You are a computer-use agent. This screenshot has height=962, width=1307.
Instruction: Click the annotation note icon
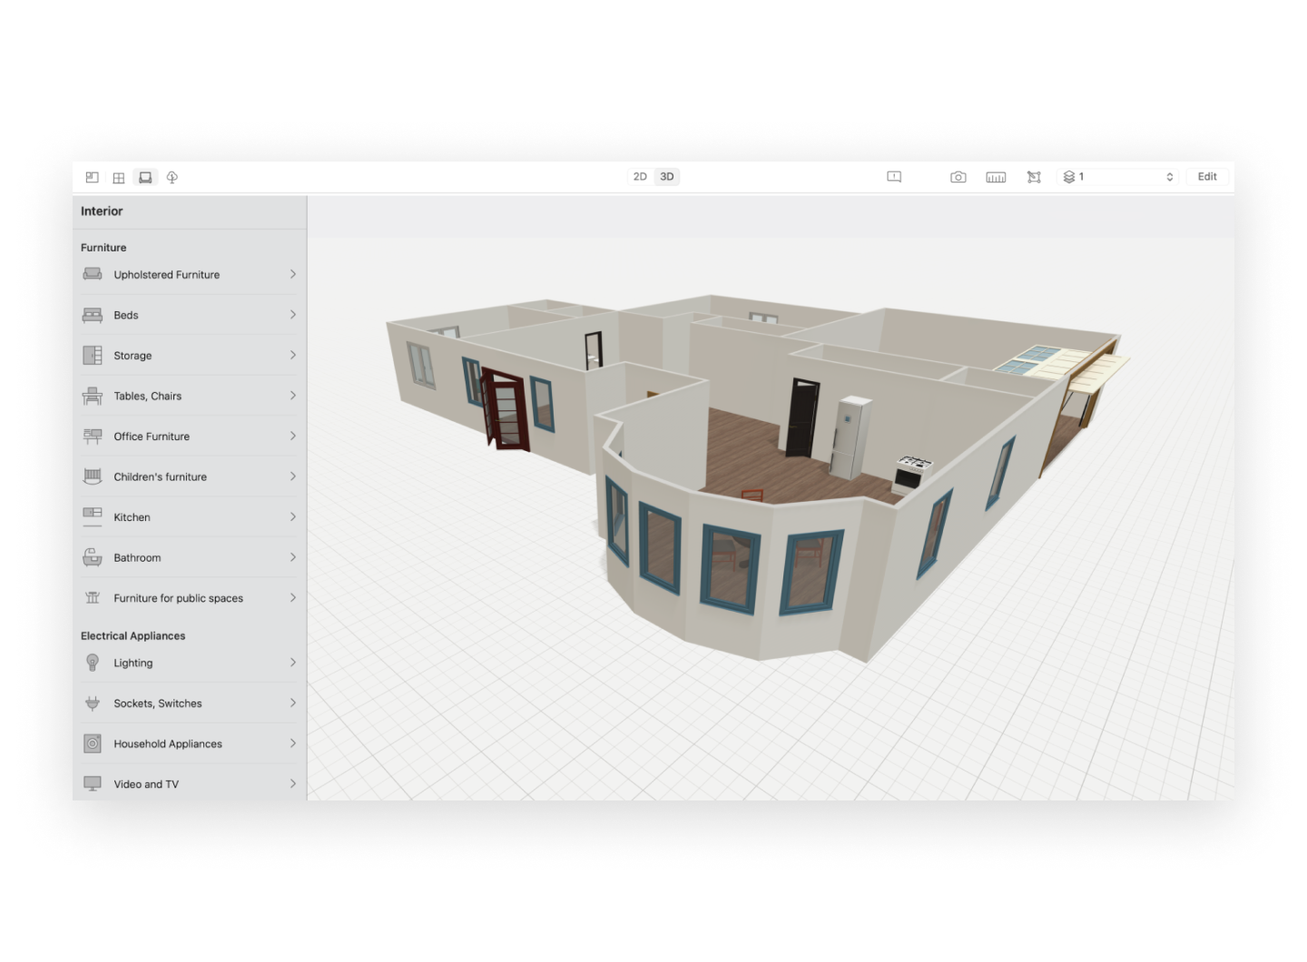coord(894,177)
